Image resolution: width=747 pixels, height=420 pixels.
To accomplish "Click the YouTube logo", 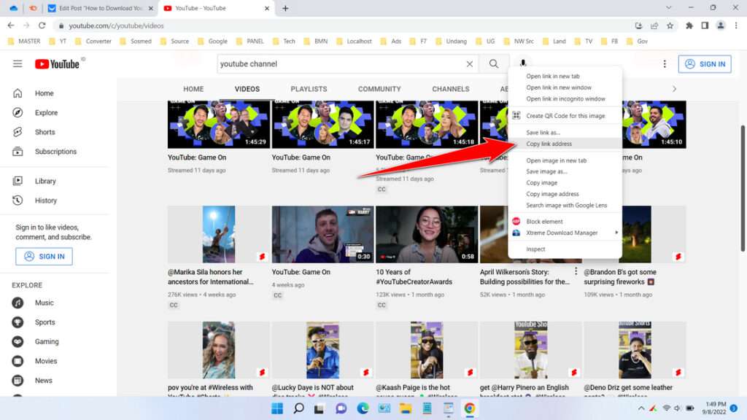I will 57,64.
